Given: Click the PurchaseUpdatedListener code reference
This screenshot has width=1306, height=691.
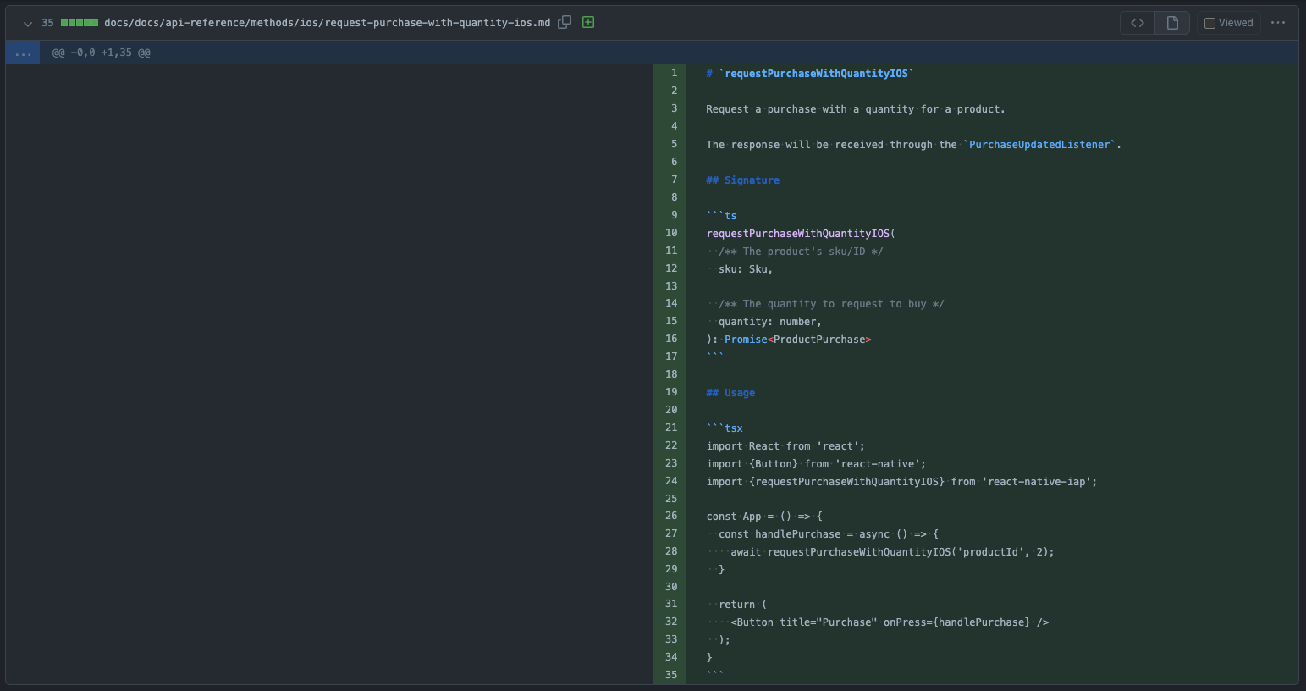Looking at the screenshot, I should [x=1039, y=144].
